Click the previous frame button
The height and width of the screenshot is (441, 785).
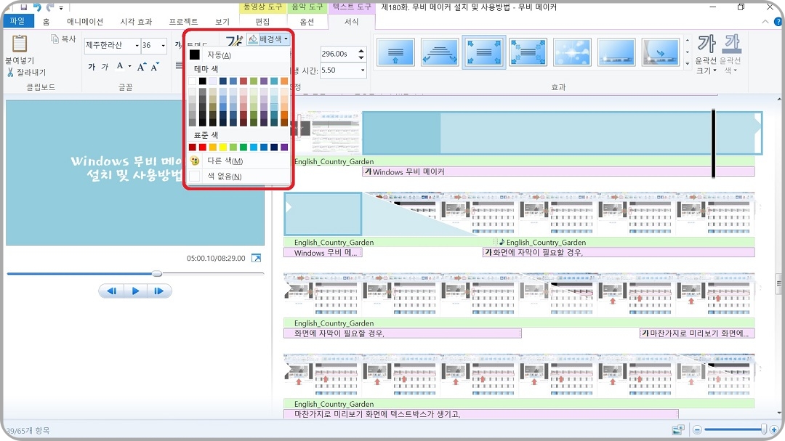click(x=111, y=291)
